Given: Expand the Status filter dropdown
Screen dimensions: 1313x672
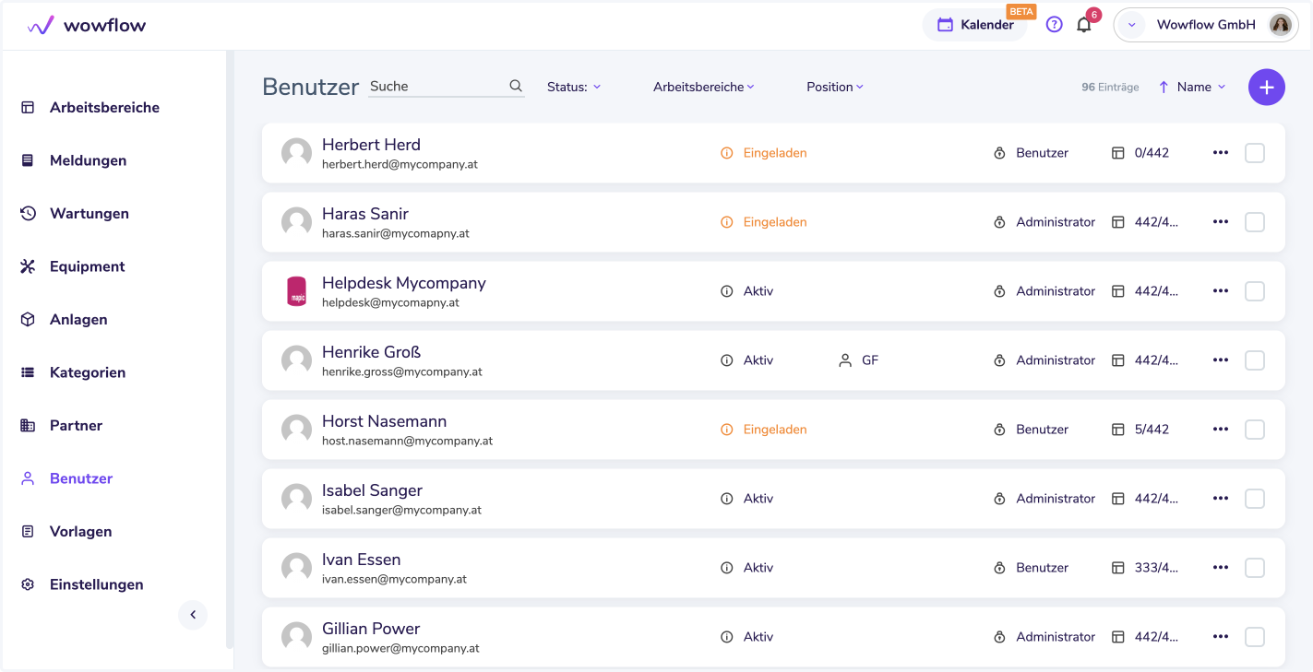Looking at the screenshot, I should pyautogui.click(x=574, y=87).
